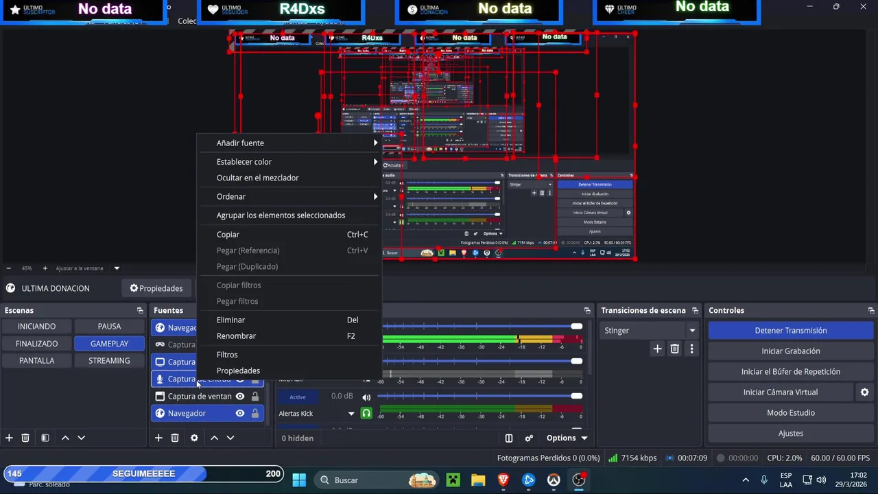This screenshot has width=878, height=494.
Task: Show hidden system tray icons chevron
Action: pyautogui.click(x=746, y=480)
